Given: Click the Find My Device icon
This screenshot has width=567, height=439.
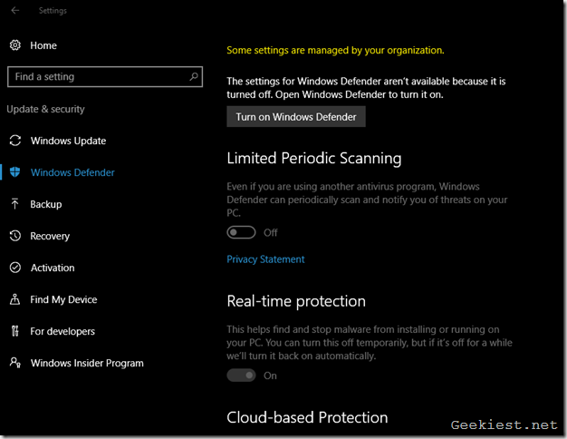Looking at the screenshot, I should (x=14, y=299).
